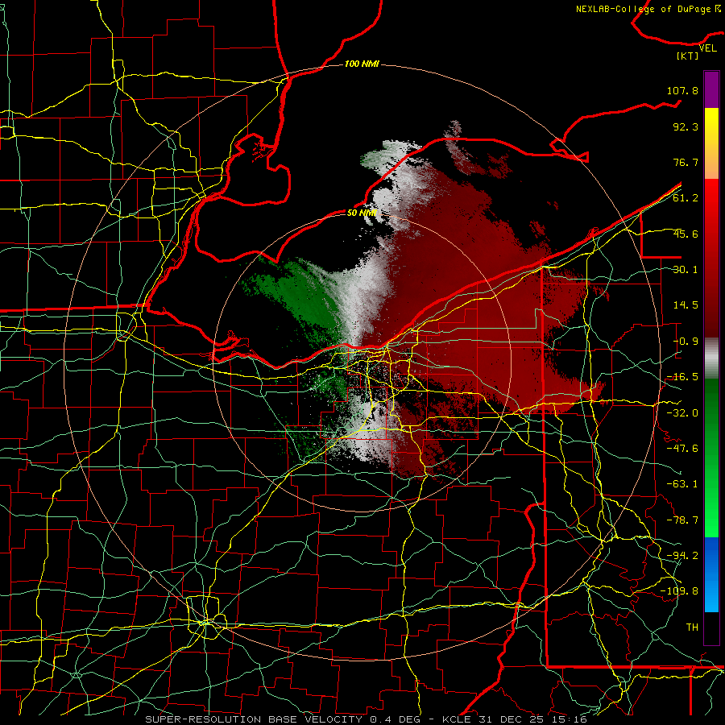The height and width of the screenshot is (725, 725).
Task: Select the 45.6 legend value
Action: (686, 234)
